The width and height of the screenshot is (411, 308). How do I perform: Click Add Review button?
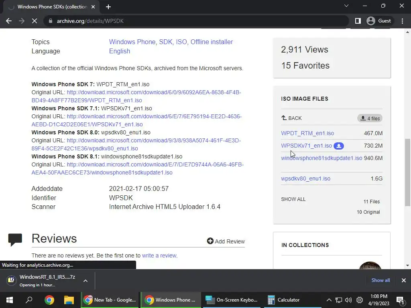click(226, 241)
